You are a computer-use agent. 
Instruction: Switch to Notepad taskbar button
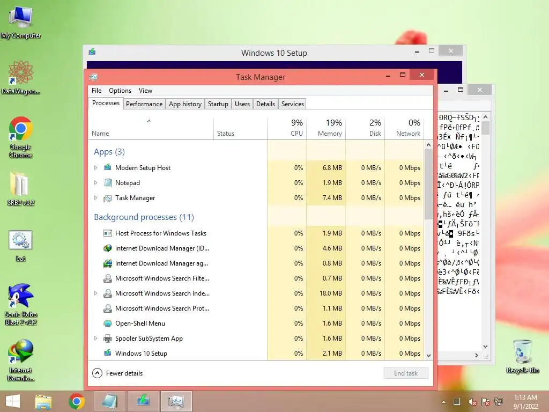109,401
